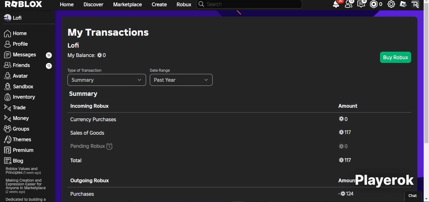Open friend requests icon in top bar
429x202 pixels.
(x=348, y=4)
